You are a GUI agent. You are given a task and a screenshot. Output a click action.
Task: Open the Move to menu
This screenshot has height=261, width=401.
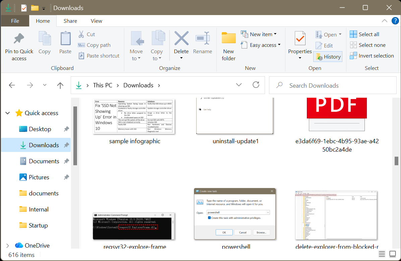tap(136, 46)
